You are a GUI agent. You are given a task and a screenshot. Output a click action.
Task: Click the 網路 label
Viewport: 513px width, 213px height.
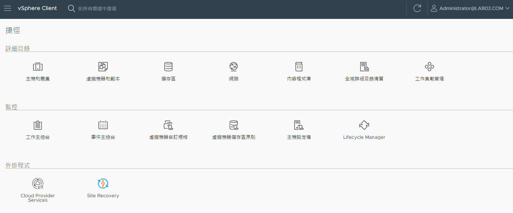234,79
